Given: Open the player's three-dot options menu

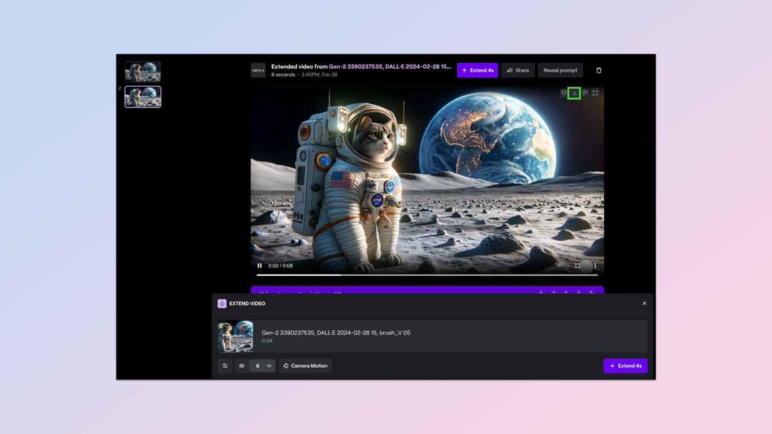Looking at the screenshot, I should click(595, 266).
